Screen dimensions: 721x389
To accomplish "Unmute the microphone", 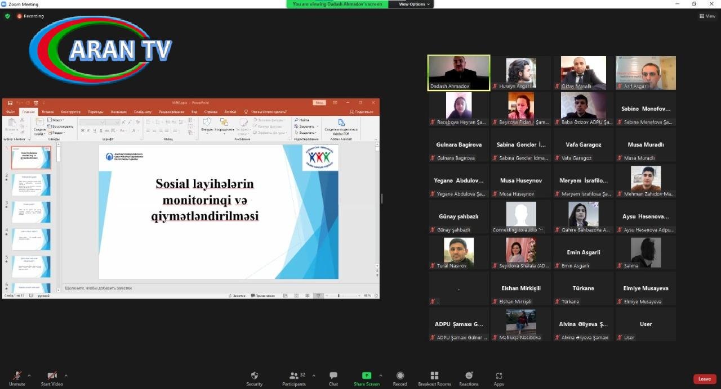I will 17,376.
